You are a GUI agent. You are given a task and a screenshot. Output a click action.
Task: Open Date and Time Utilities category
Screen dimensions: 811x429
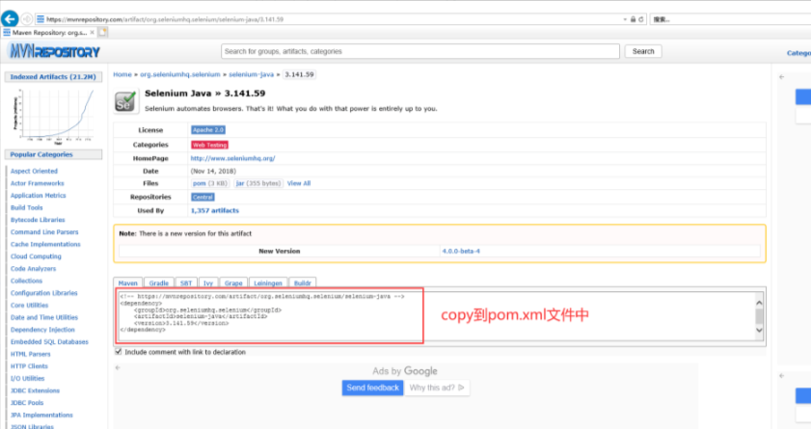click(44, 317)
